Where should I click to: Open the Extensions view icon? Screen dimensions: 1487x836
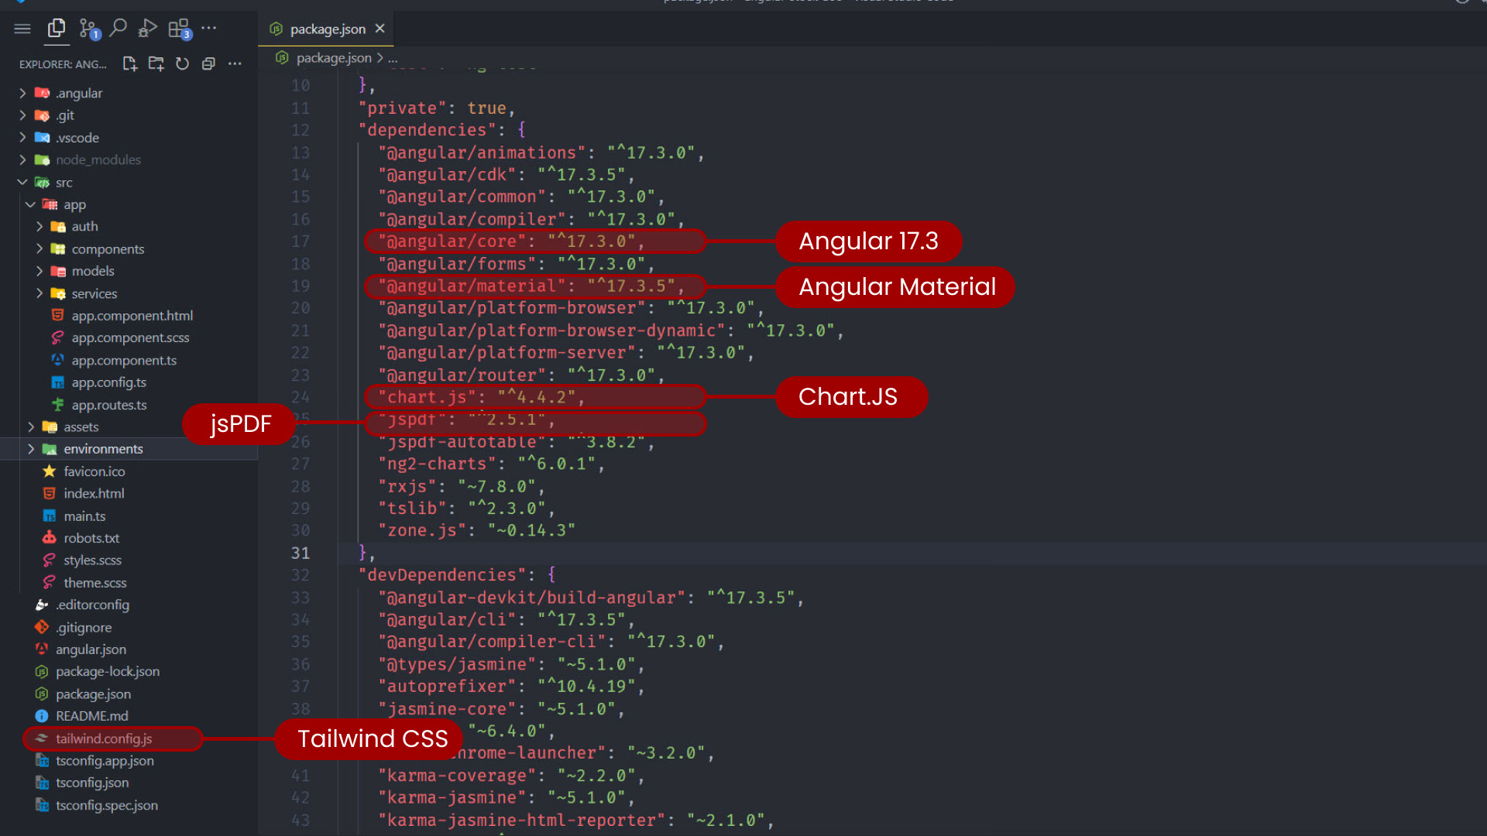pos(179,29)
